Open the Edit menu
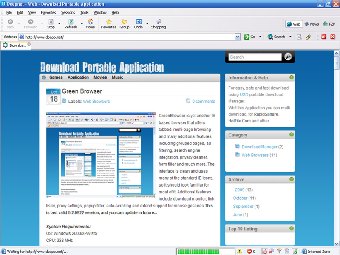 [x=20, y=13]
